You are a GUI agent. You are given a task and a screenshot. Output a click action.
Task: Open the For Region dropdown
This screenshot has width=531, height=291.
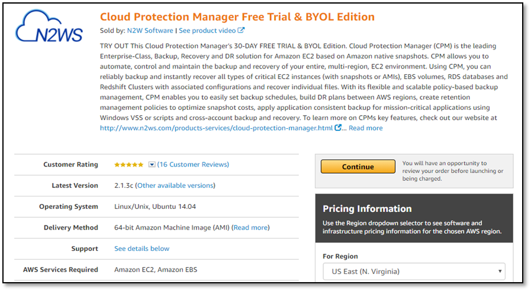click(414, 272)
